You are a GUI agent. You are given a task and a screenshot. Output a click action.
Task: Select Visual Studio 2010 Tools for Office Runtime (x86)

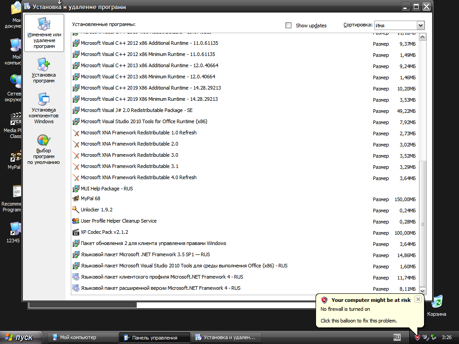click(x=246, y=122)
